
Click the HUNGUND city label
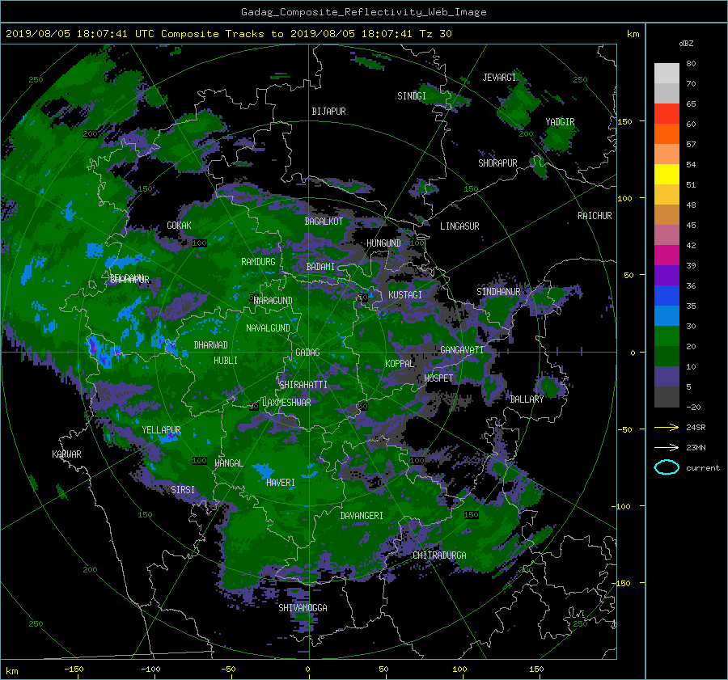point(383,243)
